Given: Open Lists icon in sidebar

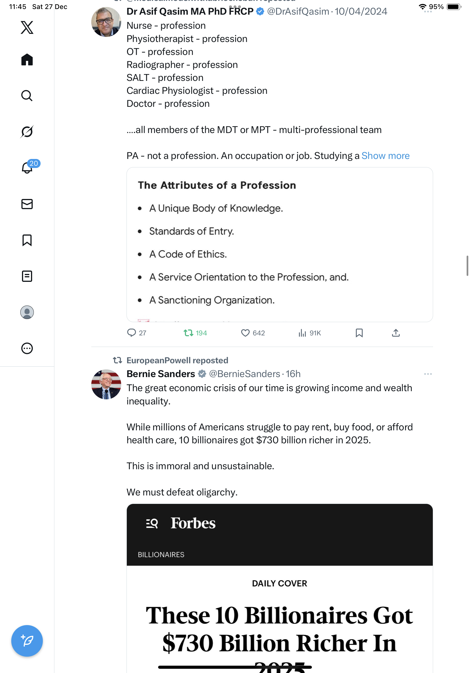Looking at the screenshot, I should 27,276.
